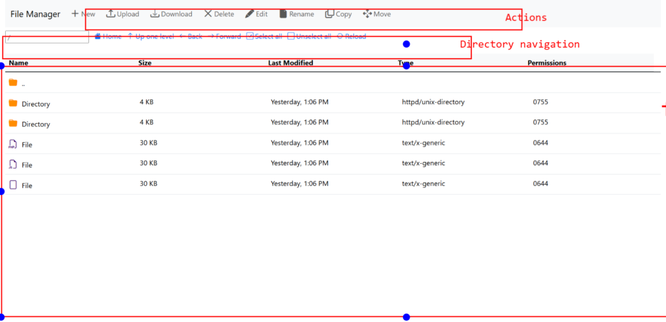Choose the Delete X action
This screenshot has height=322, width=666.
click(219, 14)
